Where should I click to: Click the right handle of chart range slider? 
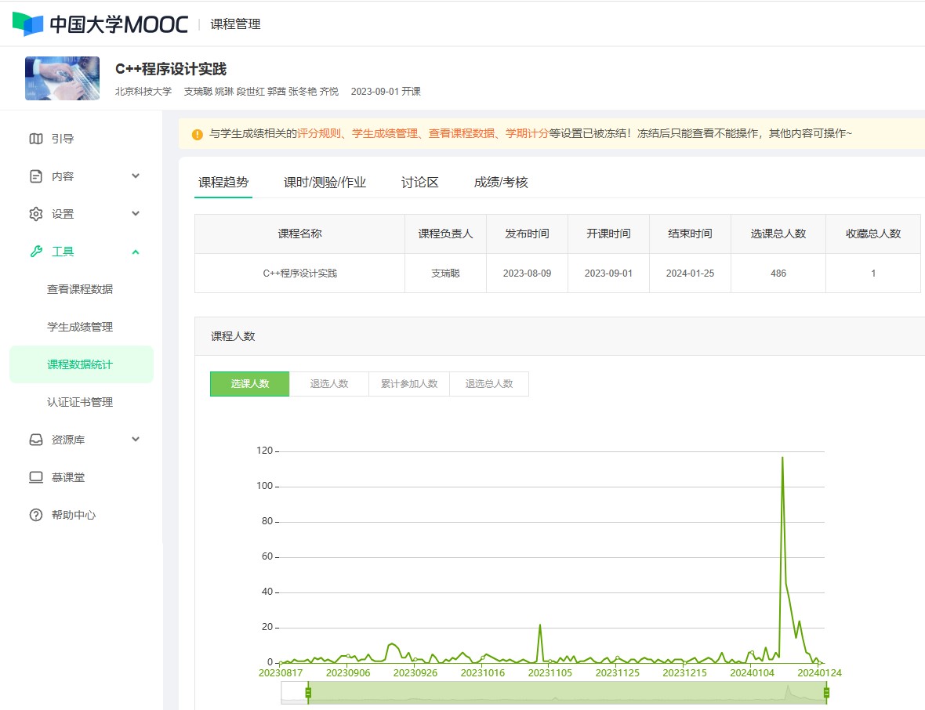click(826, 693)
